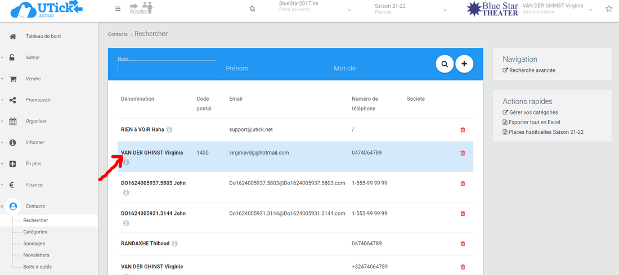619x275 pixels.
Task: Open info icon next to RIEN à VOIR Haha
Action: click(x=169, y=130)
